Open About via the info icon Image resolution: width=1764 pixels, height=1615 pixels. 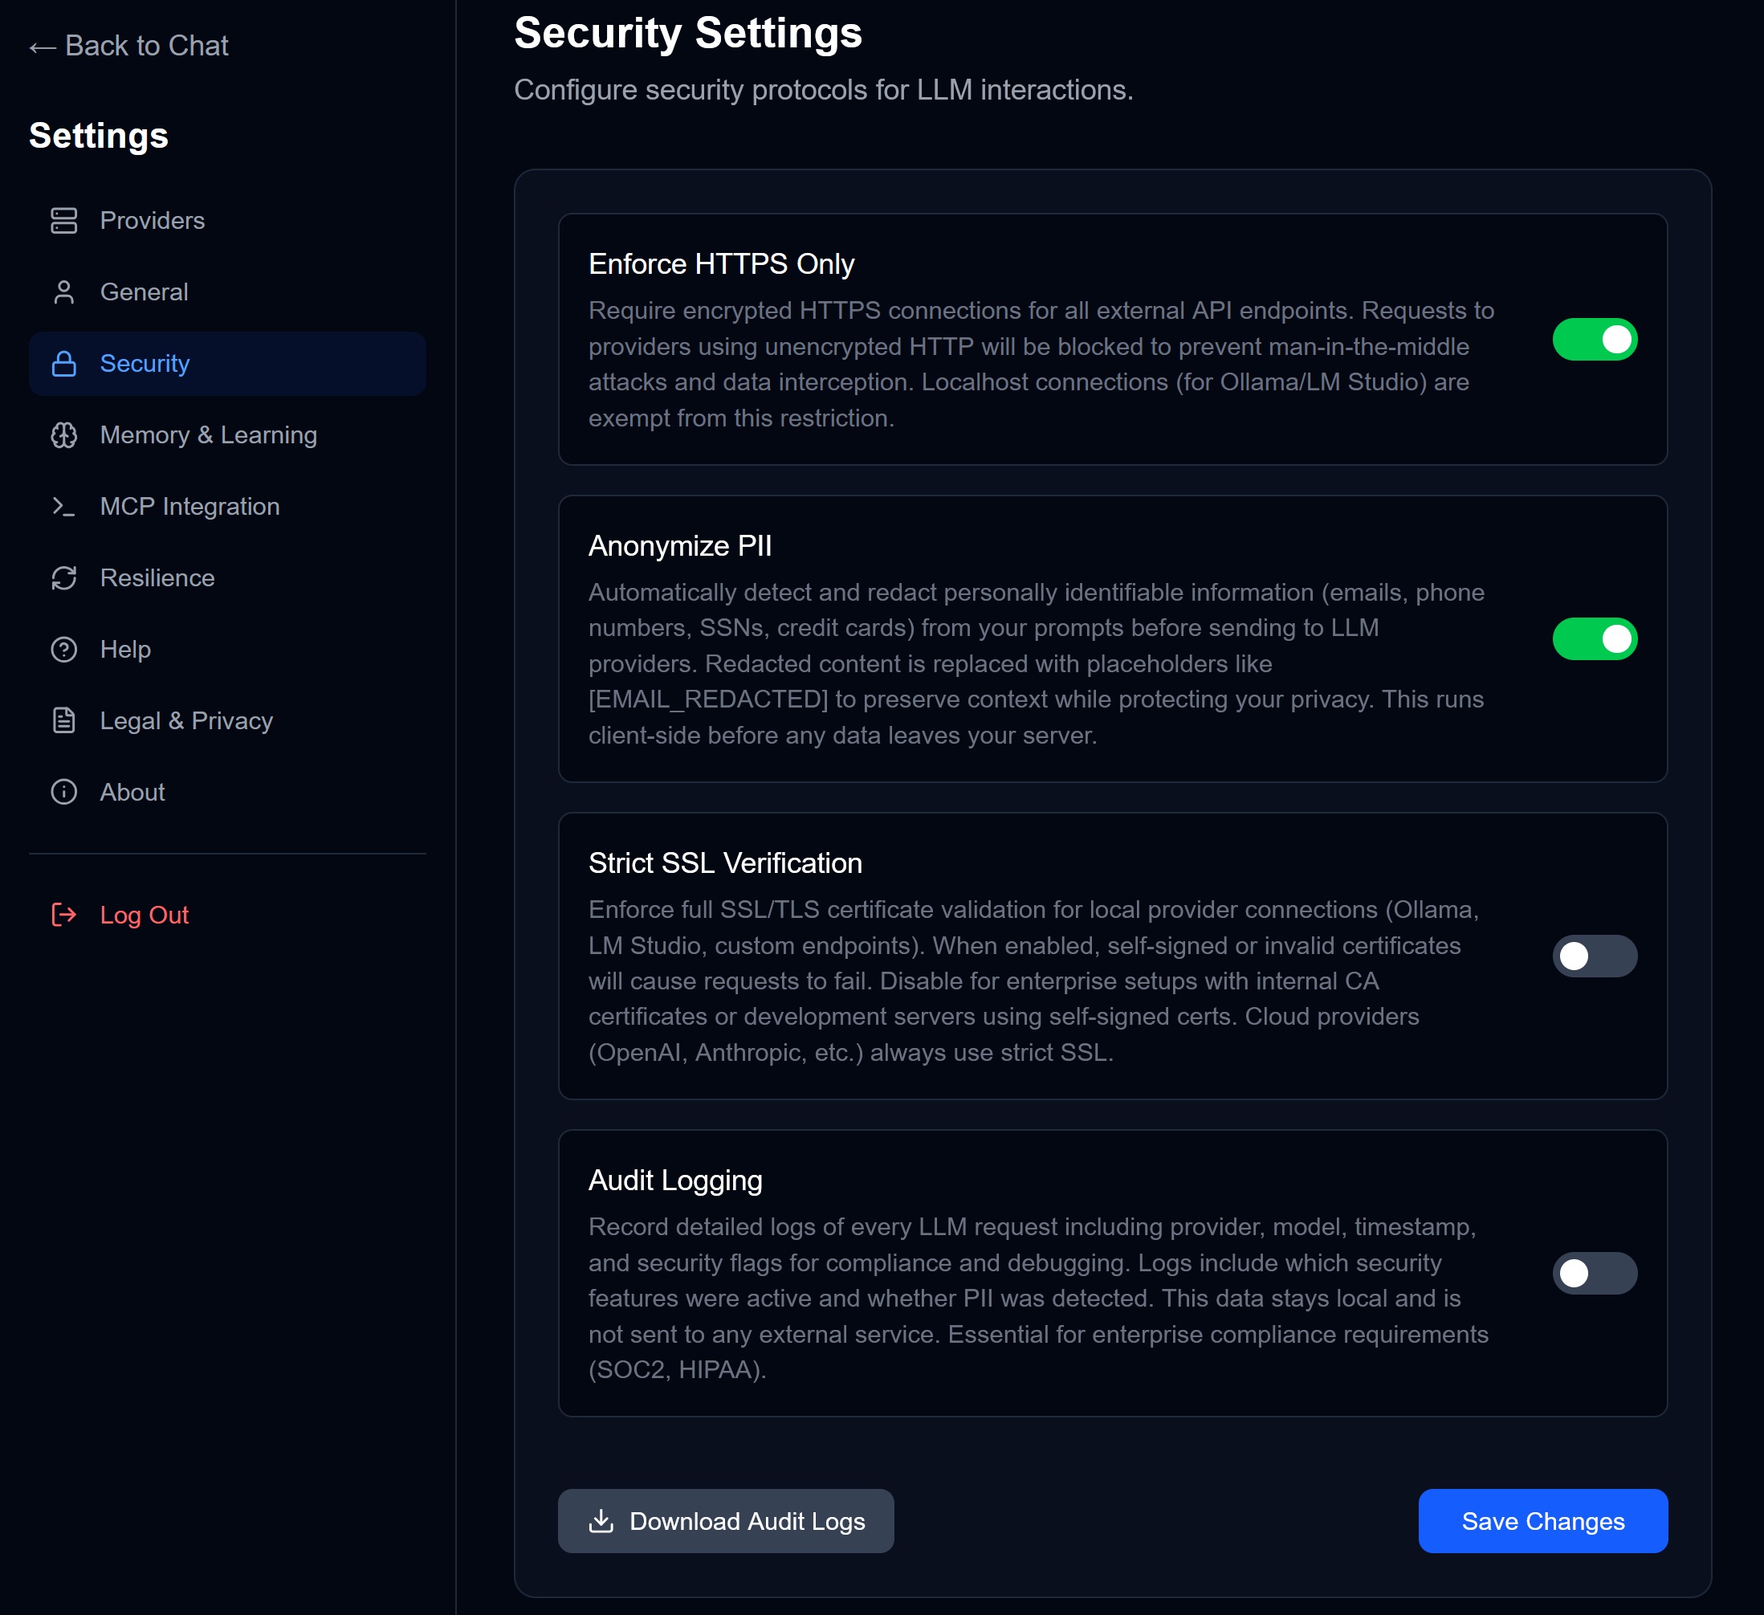(64, 792)
